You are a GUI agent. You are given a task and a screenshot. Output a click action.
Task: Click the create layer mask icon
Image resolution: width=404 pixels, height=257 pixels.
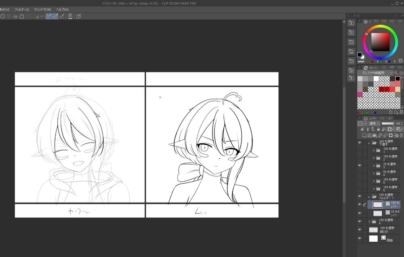(x=391, y=135)
